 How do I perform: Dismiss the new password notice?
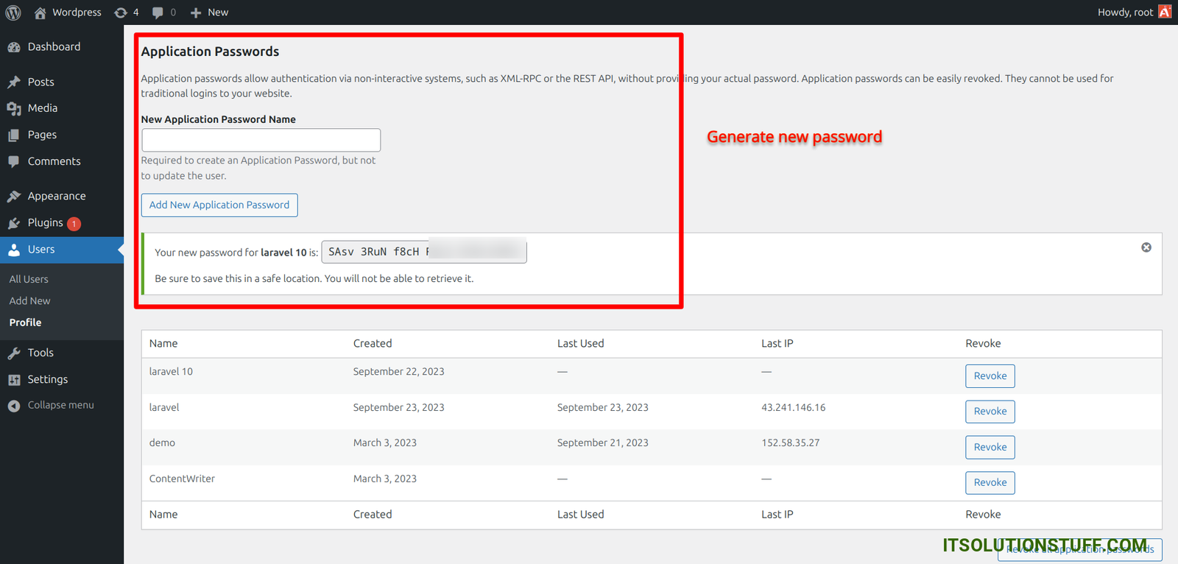tap(1146, 247)
